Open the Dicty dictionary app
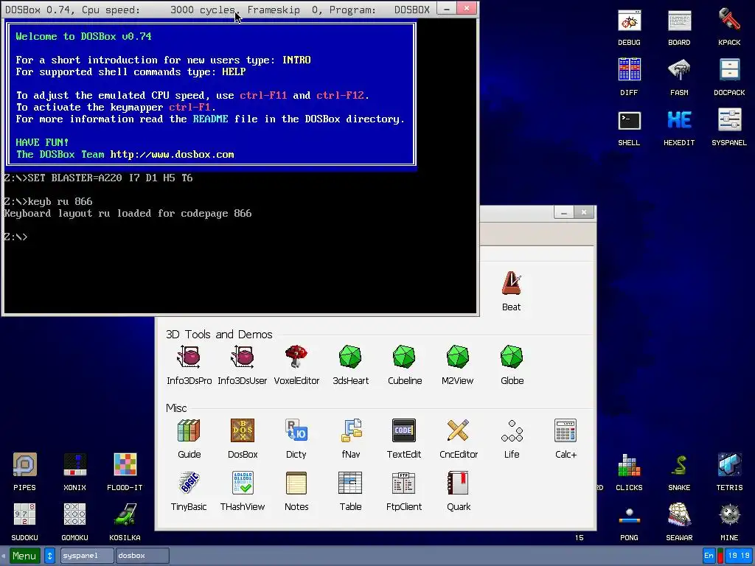The height and width of the screenshot is (566, 755). click(296, 439)
